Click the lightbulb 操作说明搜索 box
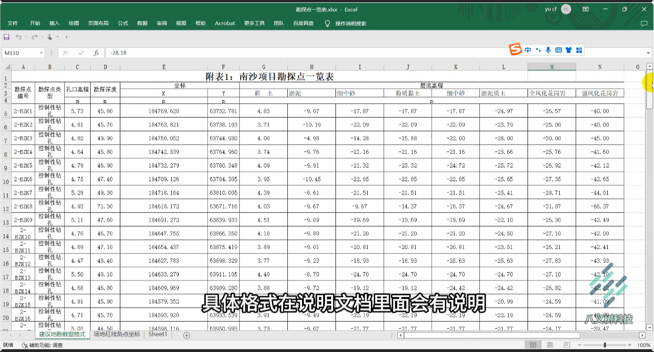654x352 pixels. pos(345,23)
